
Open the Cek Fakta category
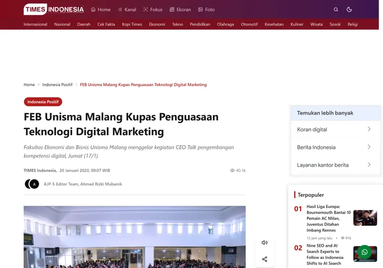click(x=106, y=24)
